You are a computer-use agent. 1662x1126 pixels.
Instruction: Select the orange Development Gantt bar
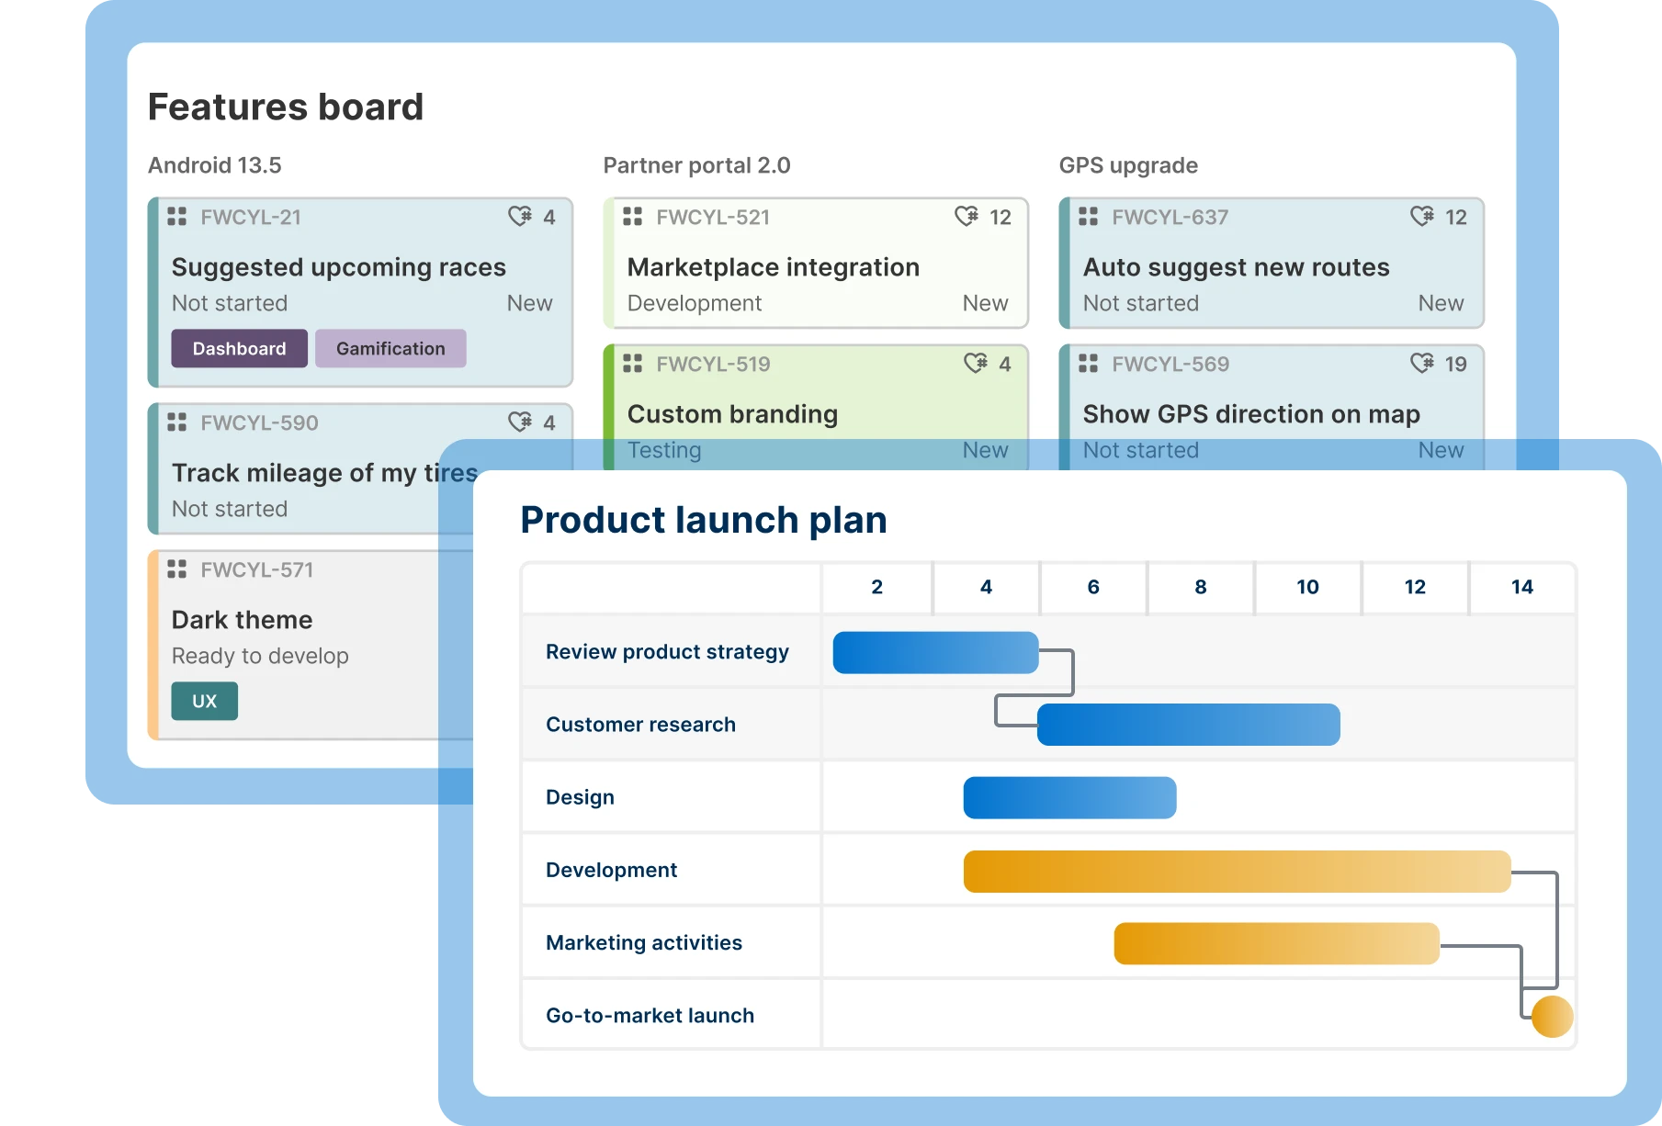click(x=1238, y=871)
